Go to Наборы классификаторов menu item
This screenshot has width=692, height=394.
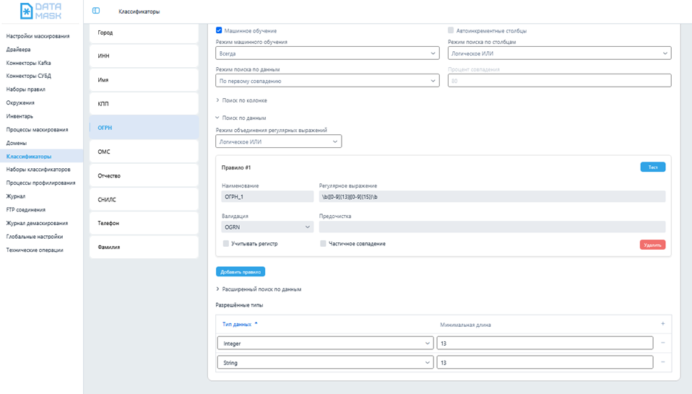point(38,170)
